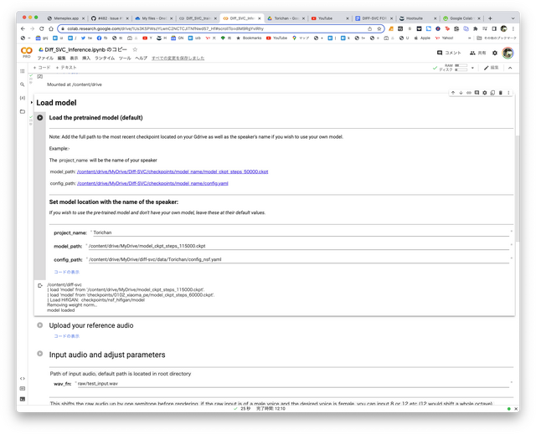Show code link under Upload reference audio

67,336
